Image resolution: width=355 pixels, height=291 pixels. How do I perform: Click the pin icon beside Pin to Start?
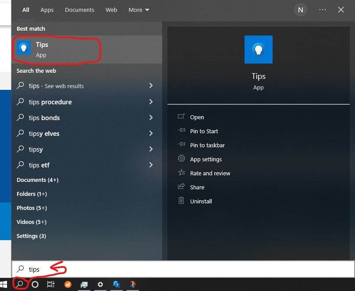181,131
